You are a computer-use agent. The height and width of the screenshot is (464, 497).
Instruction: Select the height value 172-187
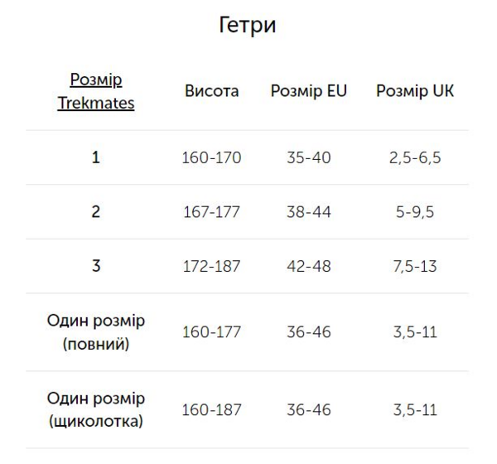pos(212,266)
